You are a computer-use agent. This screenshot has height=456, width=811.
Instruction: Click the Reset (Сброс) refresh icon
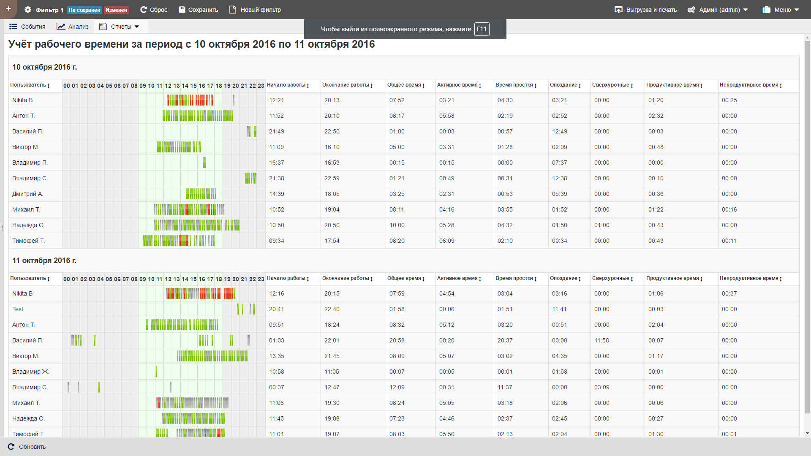(x=144, y=10)
